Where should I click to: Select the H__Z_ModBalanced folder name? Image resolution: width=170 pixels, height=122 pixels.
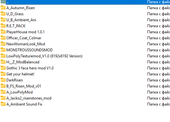23,62
